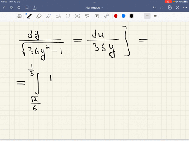Toggle the read-only mode icon
This screenshot has width=189, height=141.
[x=19, y=16]
